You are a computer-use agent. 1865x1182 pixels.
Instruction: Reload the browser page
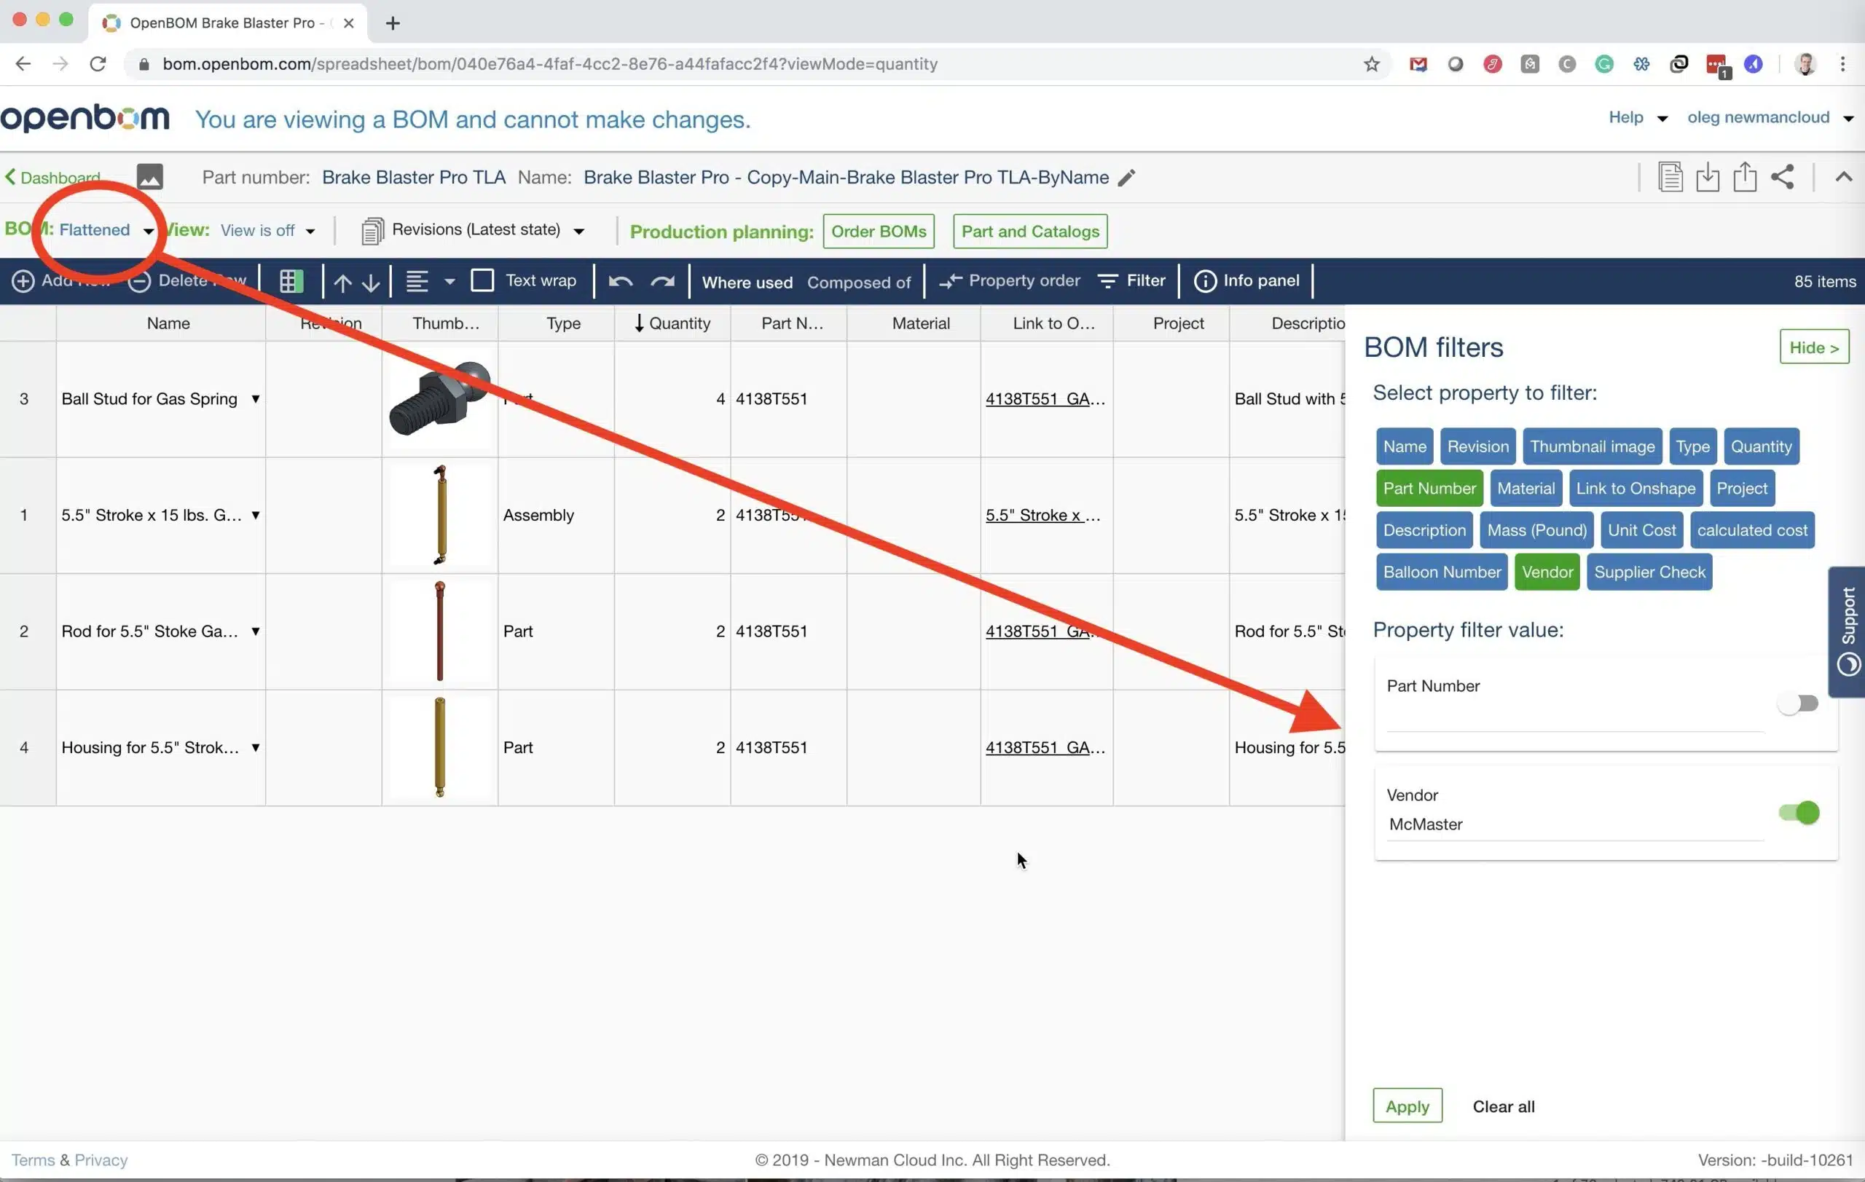pyautogui.click(x=98, y=64)
